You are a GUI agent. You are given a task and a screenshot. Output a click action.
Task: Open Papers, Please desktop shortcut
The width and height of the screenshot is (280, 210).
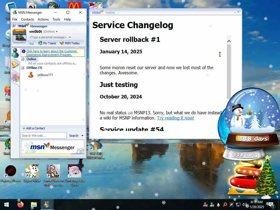[11, 173]
